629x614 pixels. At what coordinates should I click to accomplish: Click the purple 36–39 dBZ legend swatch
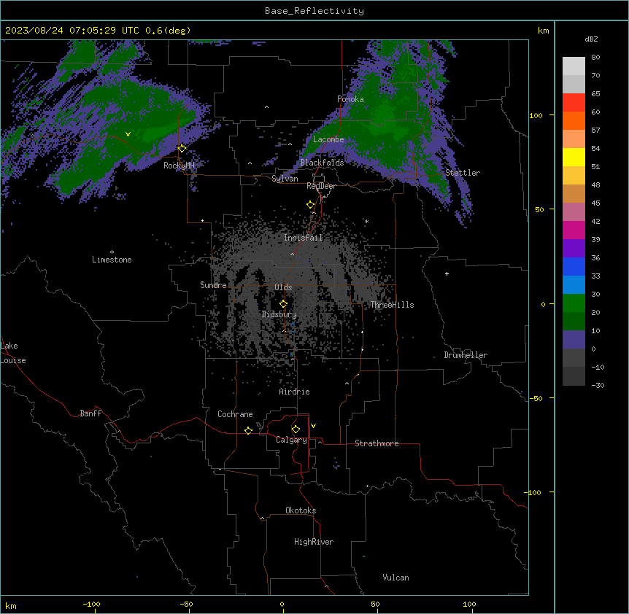coord(574,249)
